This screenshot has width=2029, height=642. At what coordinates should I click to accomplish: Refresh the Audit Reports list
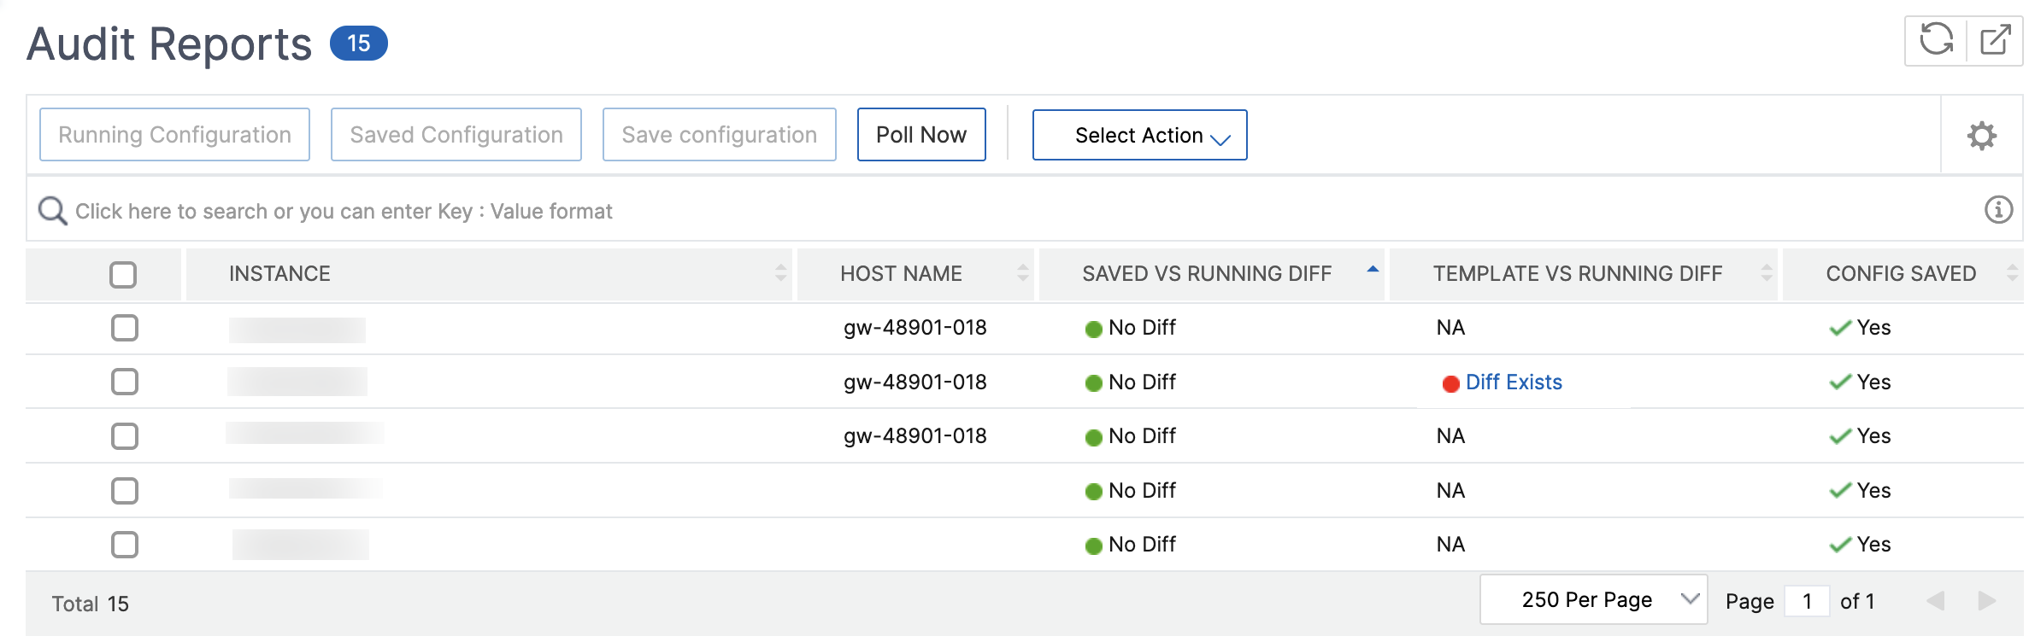1936,40
